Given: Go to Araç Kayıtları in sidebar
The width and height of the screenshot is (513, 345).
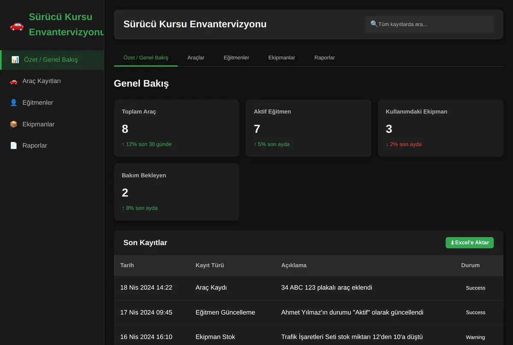Looking at the screenshot, I should [x=52, y=81].
